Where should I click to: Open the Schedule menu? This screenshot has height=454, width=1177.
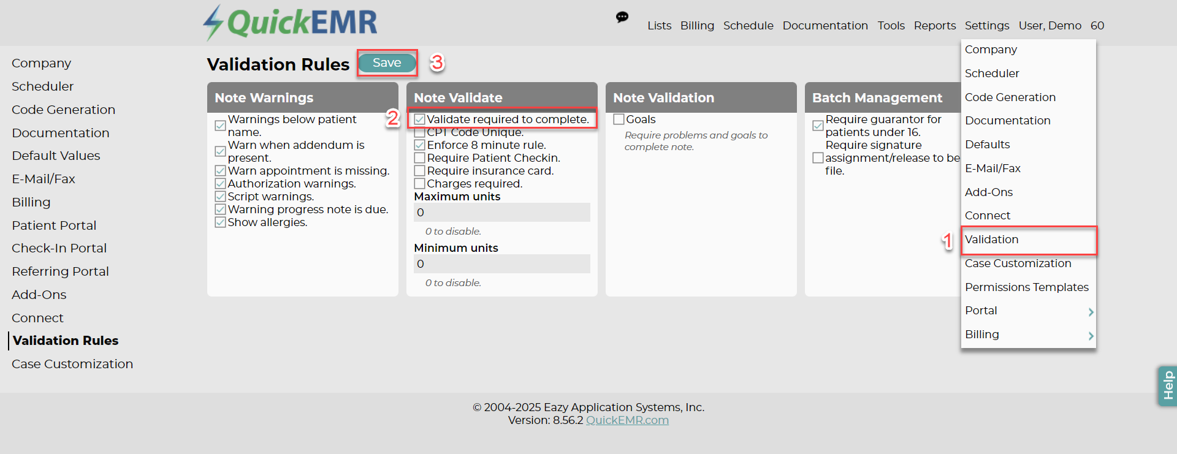pyautogui.click(x=748, y=26)
